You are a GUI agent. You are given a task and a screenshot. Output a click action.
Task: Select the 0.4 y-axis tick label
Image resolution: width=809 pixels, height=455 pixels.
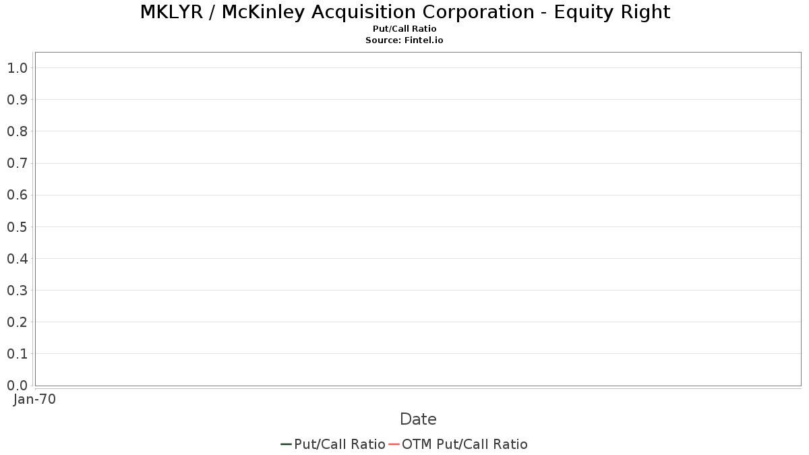click(x=17, y=259)
